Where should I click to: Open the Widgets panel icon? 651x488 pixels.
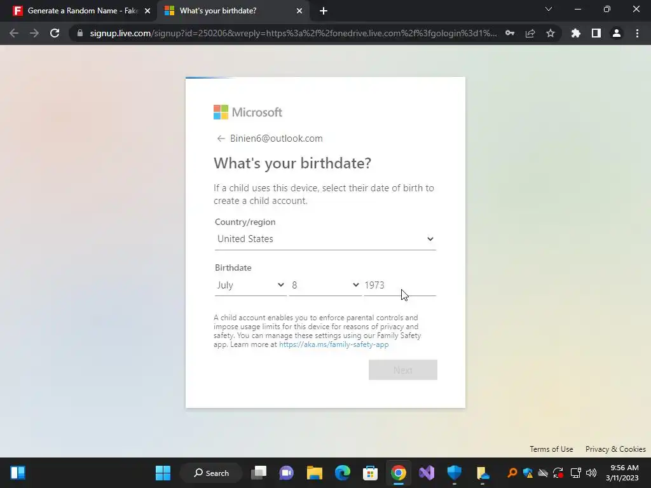pos(17,473)
